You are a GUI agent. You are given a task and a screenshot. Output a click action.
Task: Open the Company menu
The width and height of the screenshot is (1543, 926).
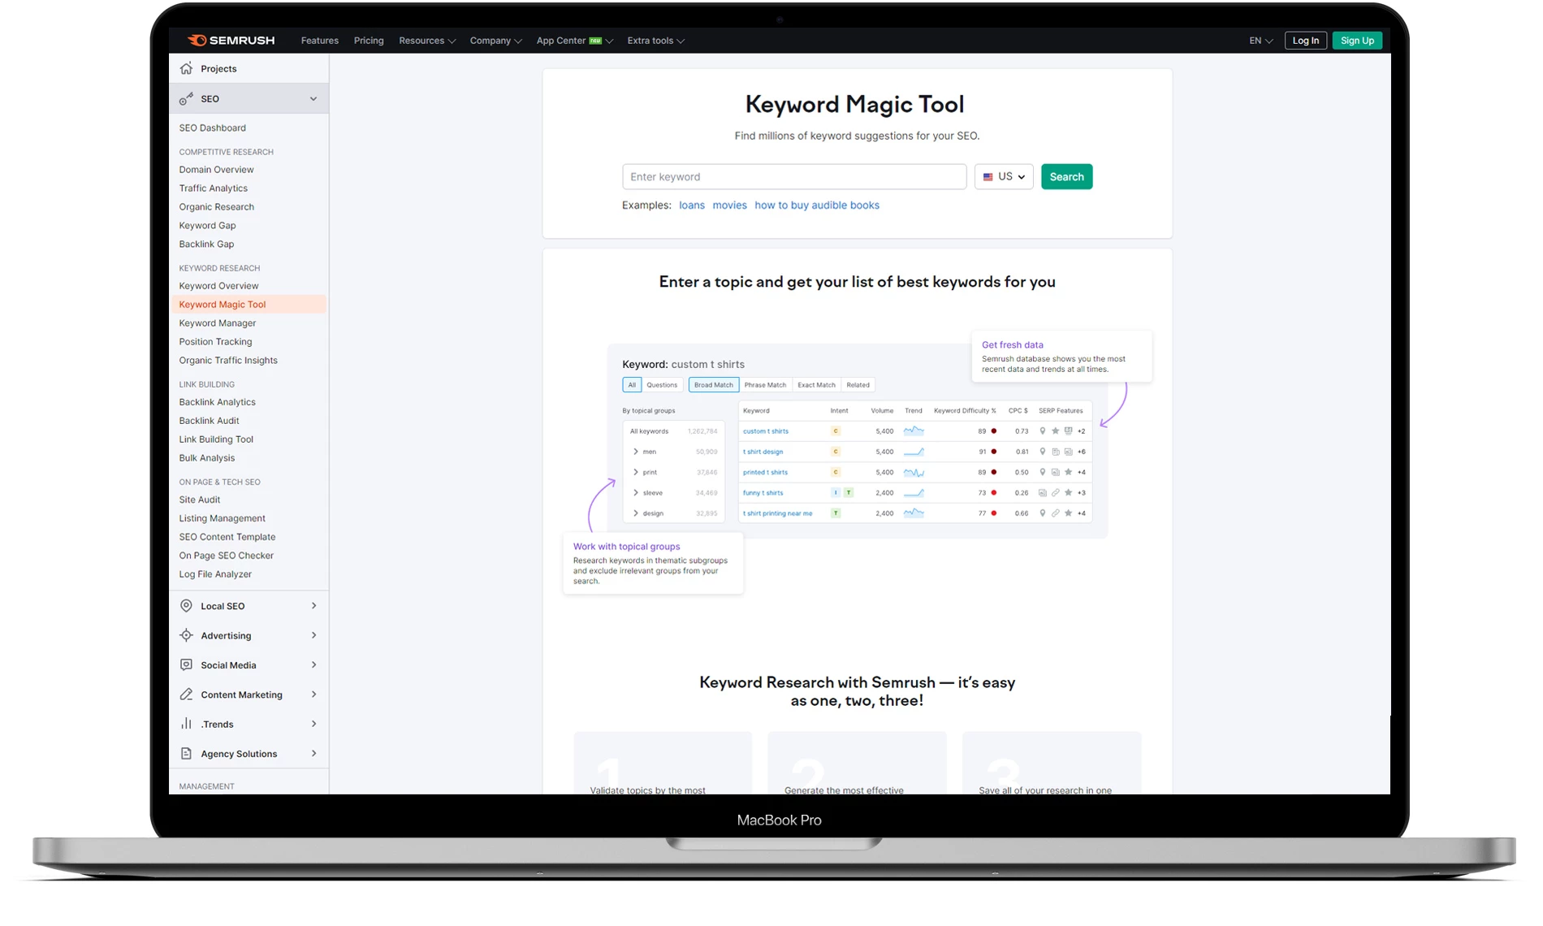point(495,41)
